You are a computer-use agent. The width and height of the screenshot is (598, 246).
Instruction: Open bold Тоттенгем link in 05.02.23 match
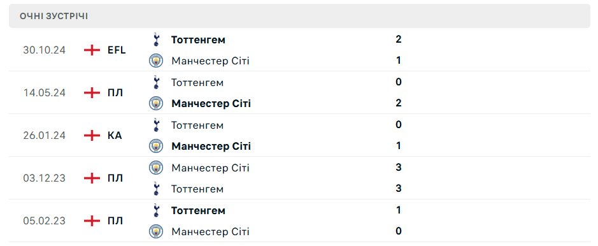coord(198,210)
